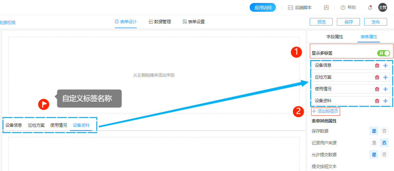Delete the 设备信息 tab entry
The height and width of the screenshot is (171, 394).
pos(377,66)
